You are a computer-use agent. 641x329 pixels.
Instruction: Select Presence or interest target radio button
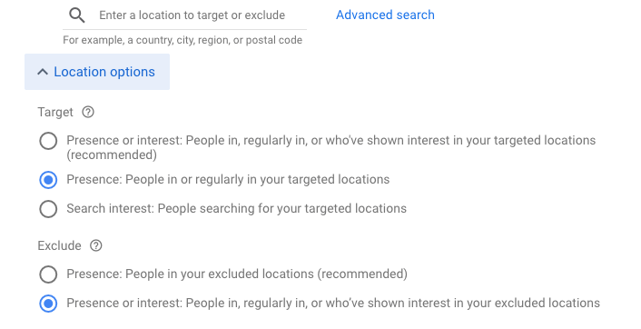point(48,141)
